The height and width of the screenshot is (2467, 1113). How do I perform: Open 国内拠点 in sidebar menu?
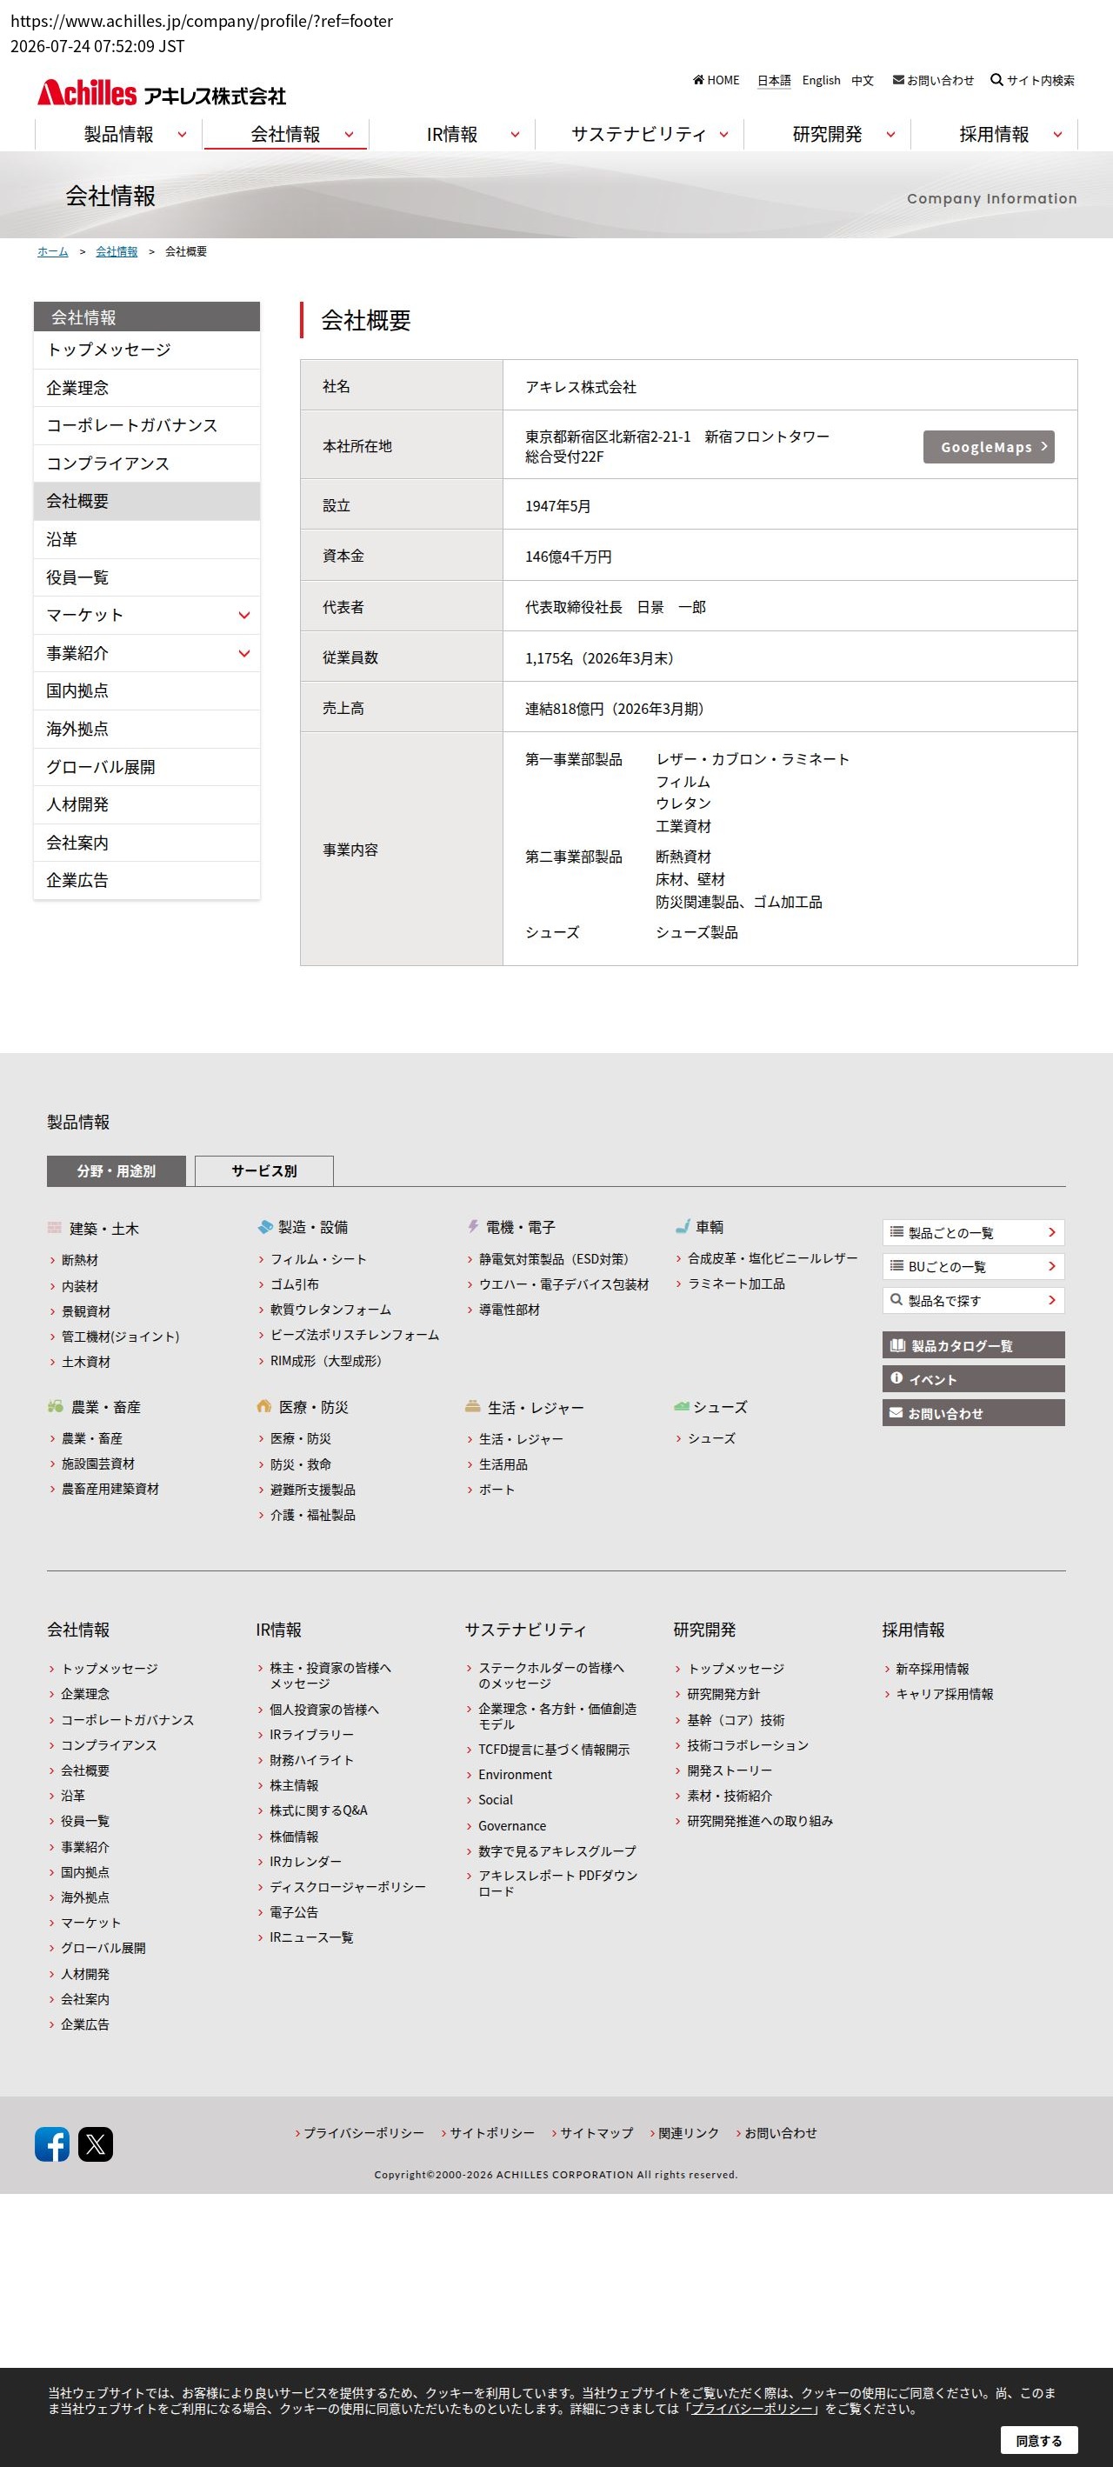pyautogui.click(x=147, y=690)
